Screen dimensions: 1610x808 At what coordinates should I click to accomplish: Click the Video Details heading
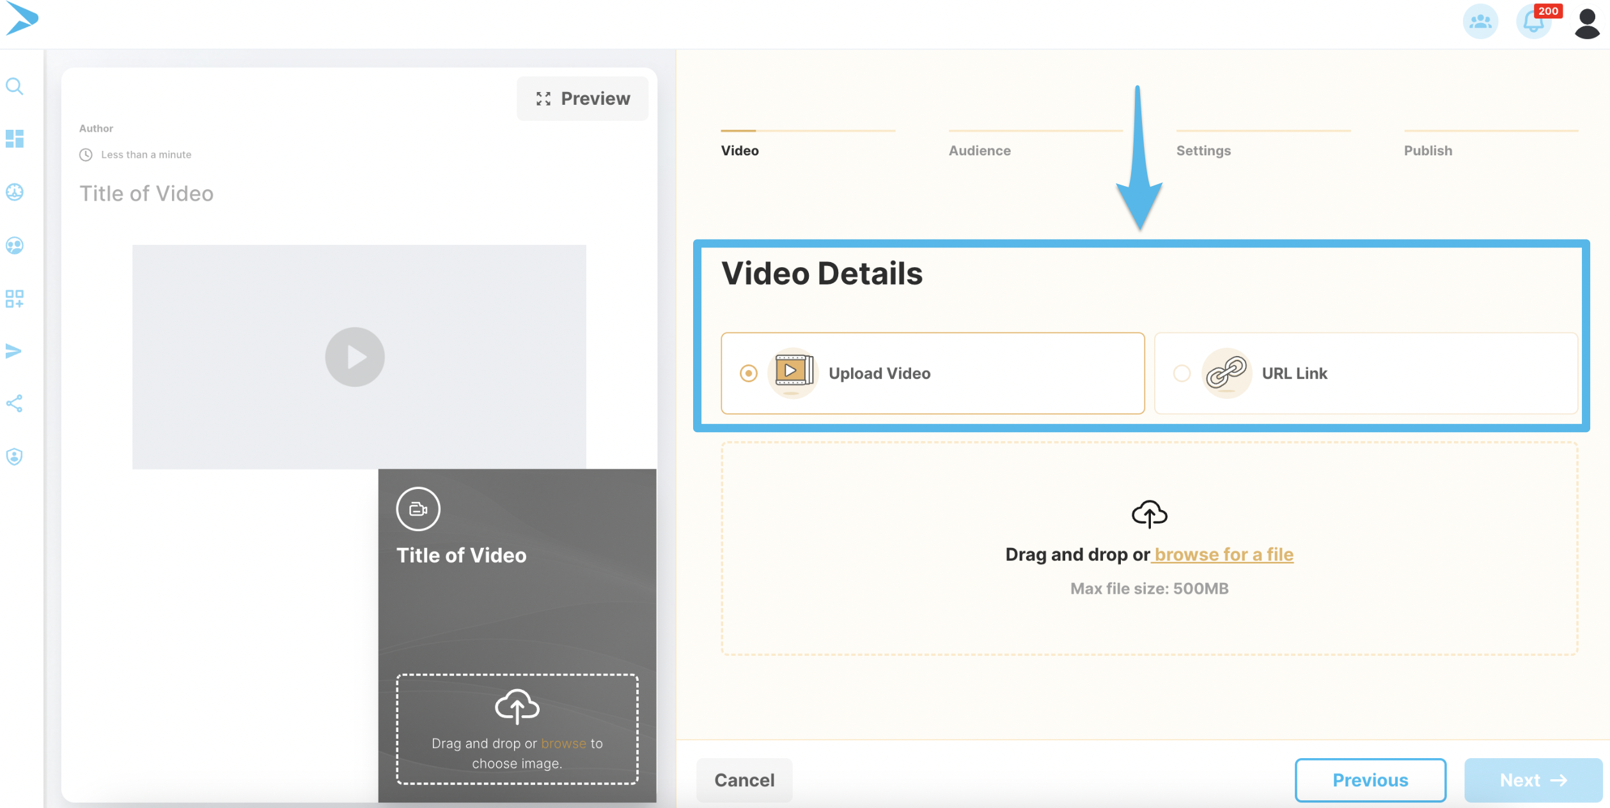[x=822, y=274]
